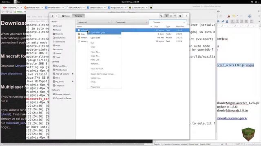
Task: Open view options dropdown arrow
Action: tap(175, 16)
